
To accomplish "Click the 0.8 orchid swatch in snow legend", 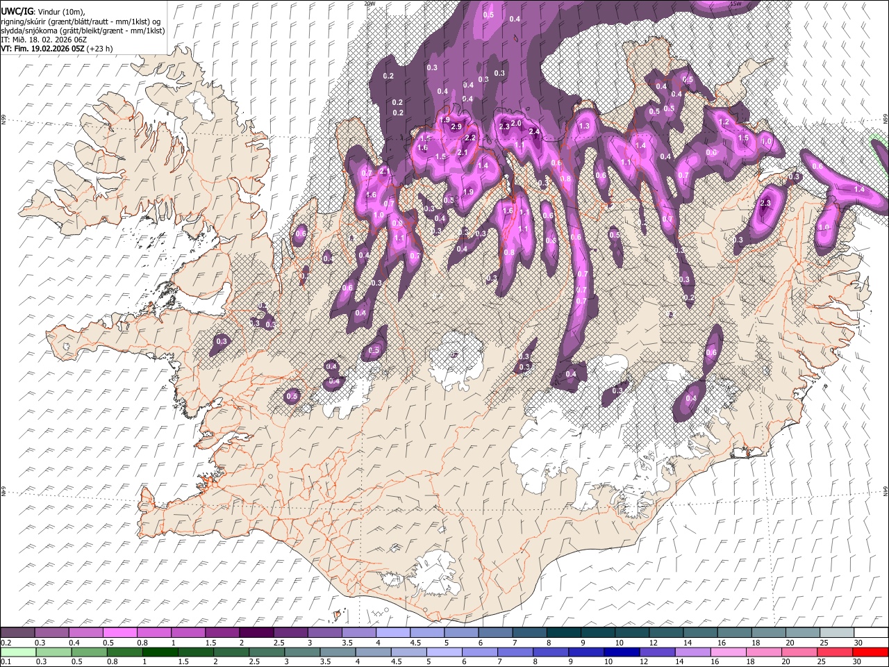I will pyautogui.click(x=153, y=633).
